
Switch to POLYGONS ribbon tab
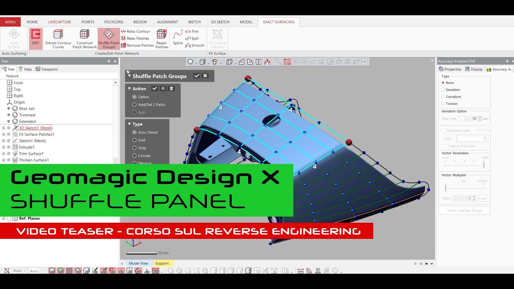(114, 22)
